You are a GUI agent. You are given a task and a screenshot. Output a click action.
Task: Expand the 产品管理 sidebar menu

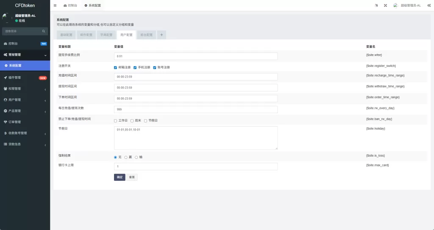pos(25,111)
